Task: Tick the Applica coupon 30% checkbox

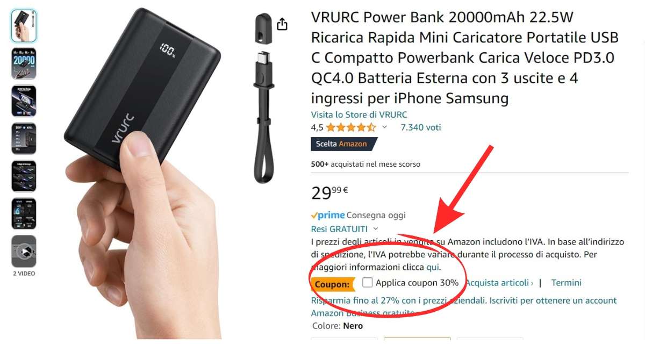Action: (x=367, y=282)
